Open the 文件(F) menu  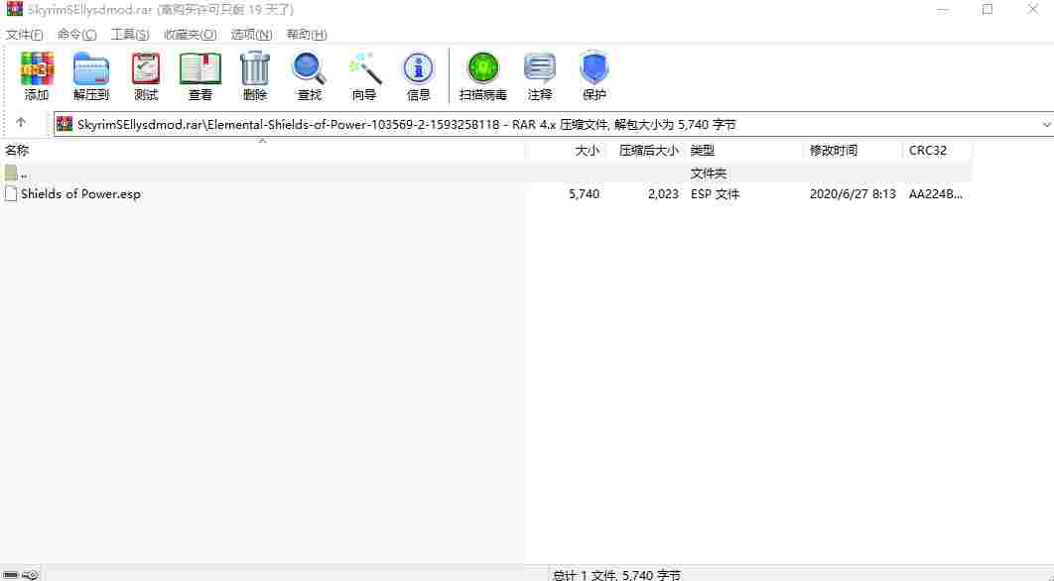pyautogui.click(x=24, y=35)
